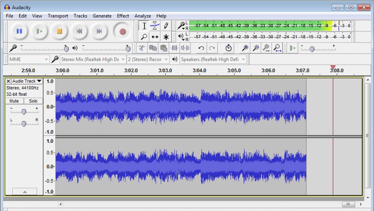Open the Audio Track dropdown menu
The width and height of the screenshot is (374, 211).
(27, 81)
